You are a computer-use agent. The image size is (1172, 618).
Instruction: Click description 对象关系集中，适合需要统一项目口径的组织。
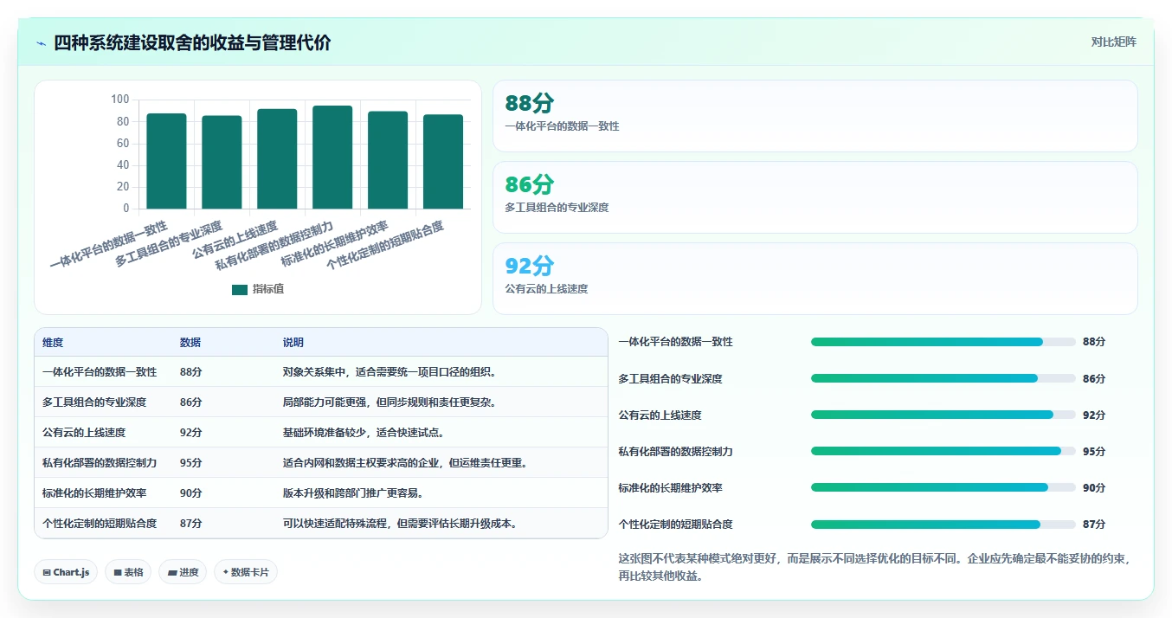[390, 372]
